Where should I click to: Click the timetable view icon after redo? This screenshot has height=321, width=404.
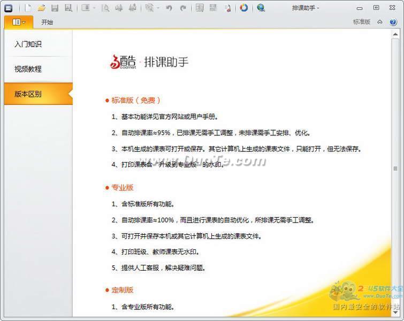pyautogui.click(x=200, y=8)
